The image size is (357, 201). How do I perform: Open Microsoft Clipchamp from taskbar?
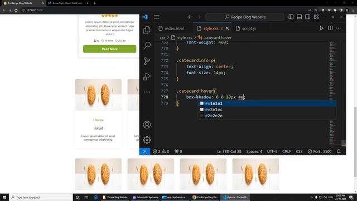146,197
